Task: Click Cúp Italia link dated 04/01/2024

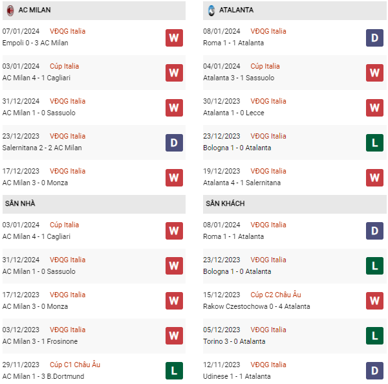Action: [264, 66]
